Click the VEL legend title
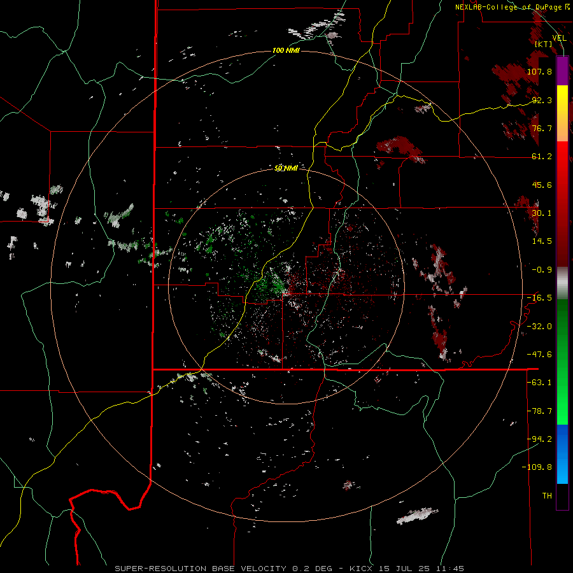Image resolution: width=573 pixels, height=573 pixels. click(x=559, y=38)
